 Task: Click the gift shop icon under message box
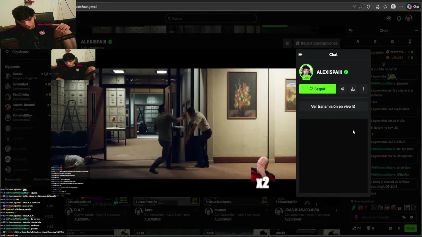click(x=368, y=228)
